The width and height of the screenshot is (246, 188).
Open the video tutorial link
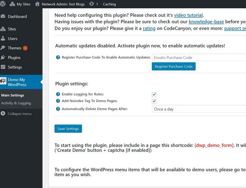pyautogui.click(x=188, y=15)
